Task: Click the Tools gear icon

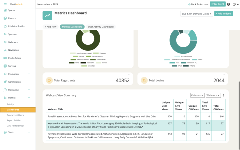Action: (5, 132)
